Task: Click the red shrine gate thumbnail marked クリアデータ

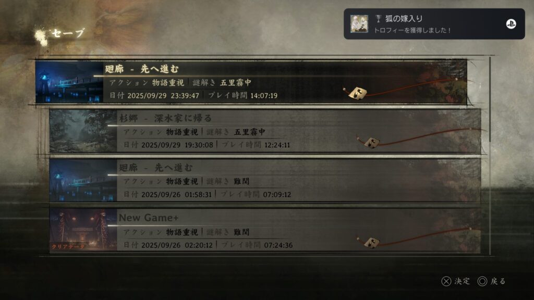Action: click(83, 231)
